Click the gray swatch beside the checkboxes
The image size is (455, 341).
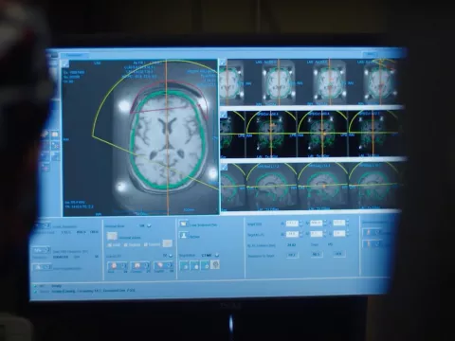[168, 243]
